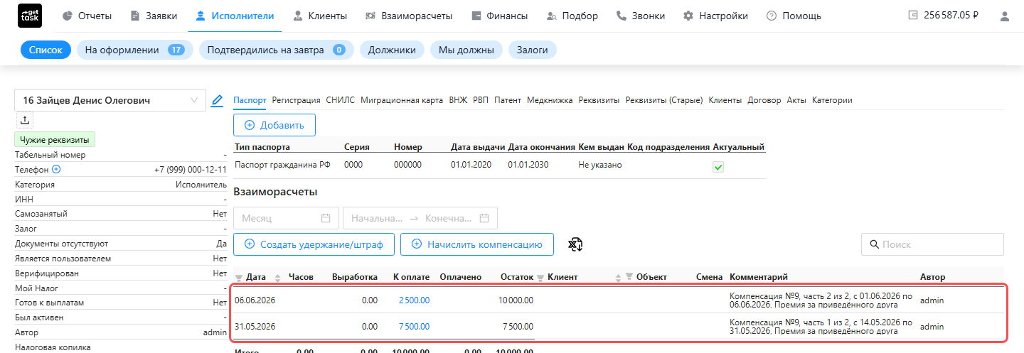Select the Список filter pill
This screenshot has width=1024, height=353.
(46, 50)
